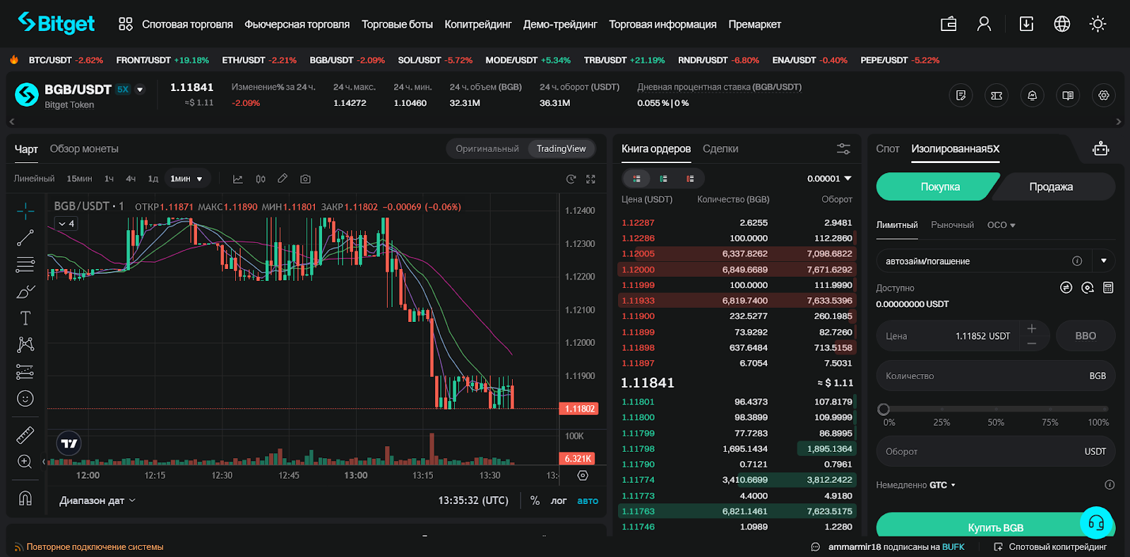Toggle percent scale on chart
The image size is (1130, 557).
535,501
